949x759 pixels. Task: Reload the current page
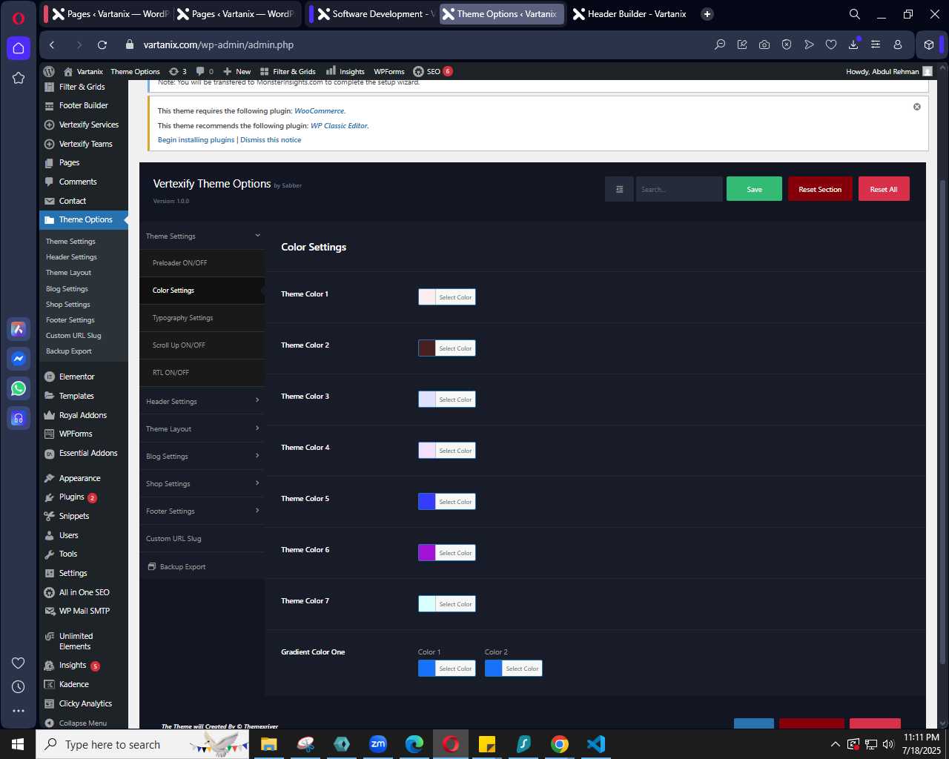pos(102,45)
